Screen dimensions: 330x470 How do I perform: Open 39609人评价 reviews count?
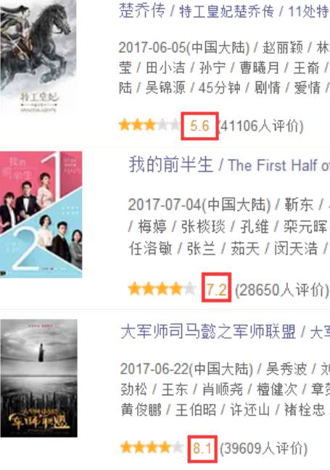[263, 448]
